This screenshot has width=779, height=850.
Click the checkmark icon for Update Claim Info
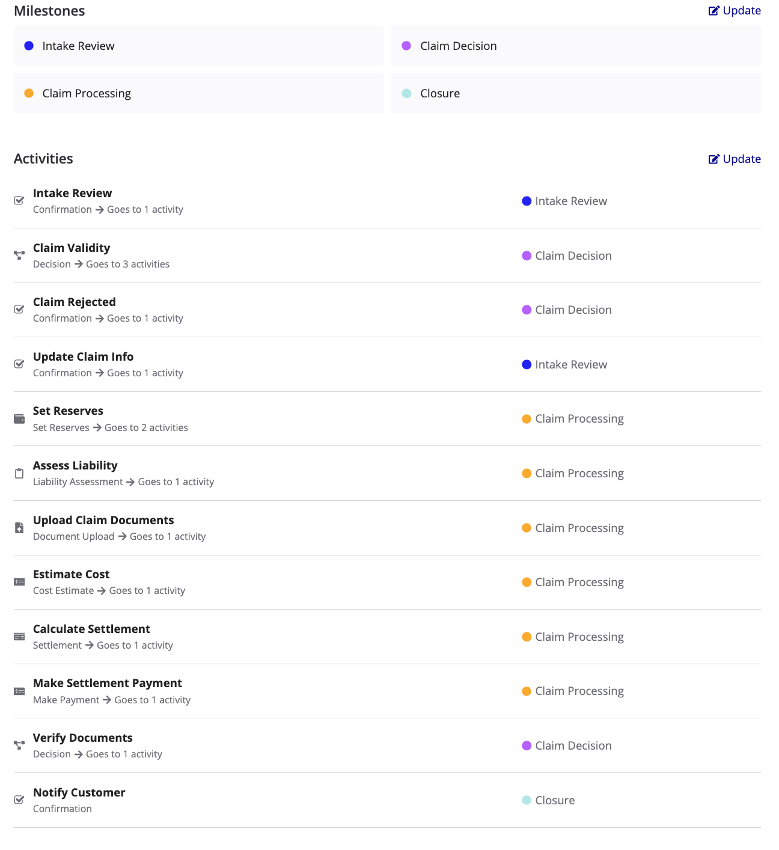(x=19, y=364)
